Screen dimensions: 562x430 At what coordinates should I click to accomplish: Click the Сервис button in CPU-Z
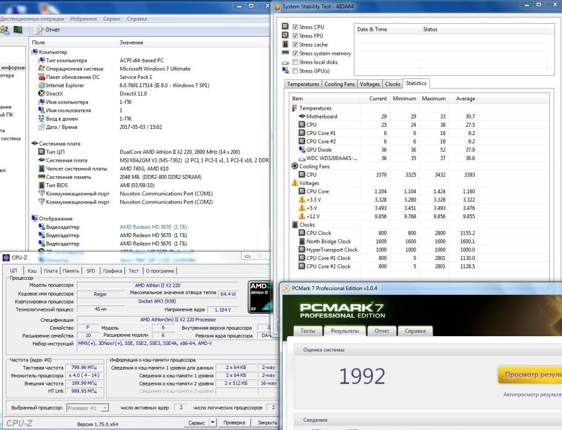click(196, 423)
